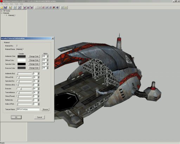Click the Cancel button in material dialog
Screen dimensions: 180x144
pyautogui.click(x=39, y=117)
